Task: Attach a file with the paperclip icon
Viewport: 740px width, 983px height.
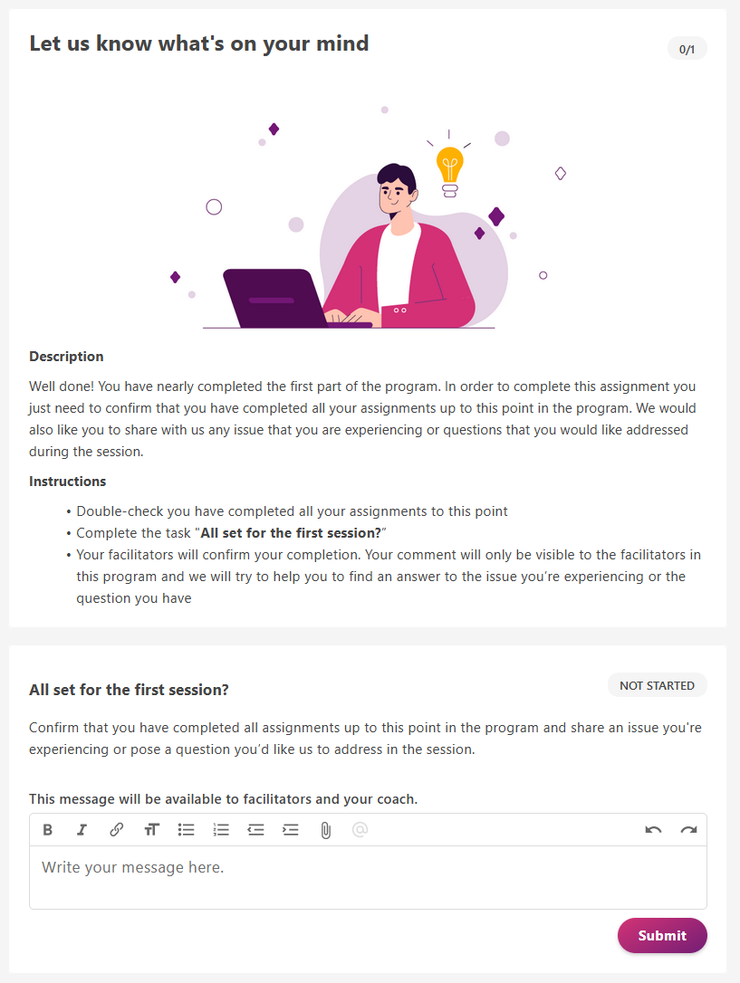Action: [x=325, y=831]
